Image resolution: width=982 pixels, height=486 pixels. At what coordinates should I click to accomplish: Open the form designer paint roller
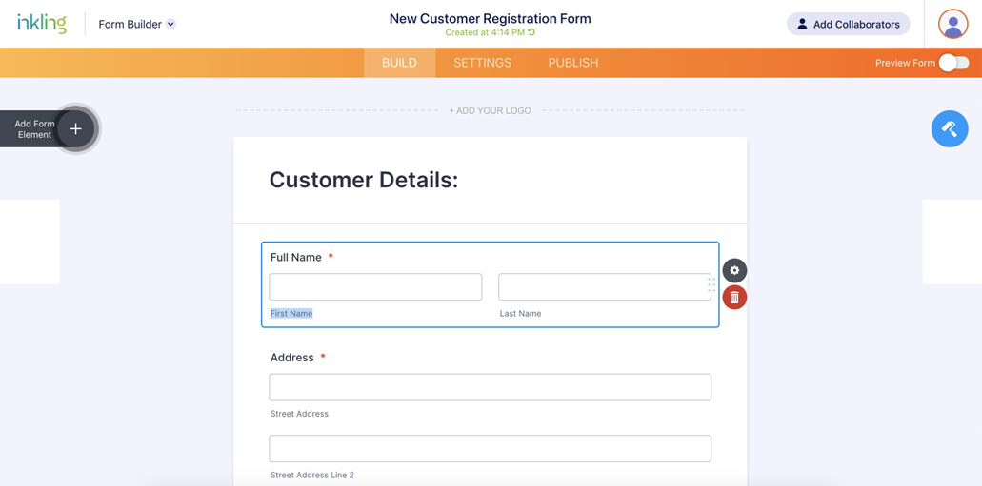coord(949,128)
